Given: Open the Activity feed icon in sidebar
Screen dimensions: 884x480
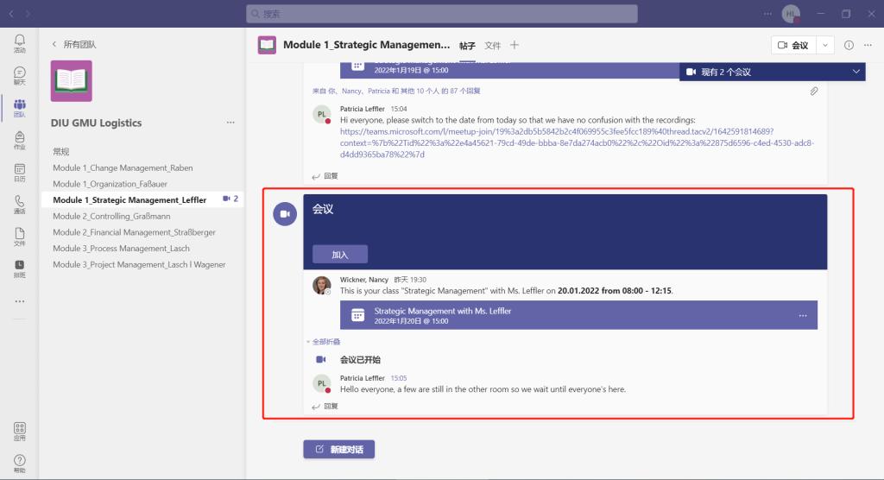Looking at the screenshot, I should [19, 42].
